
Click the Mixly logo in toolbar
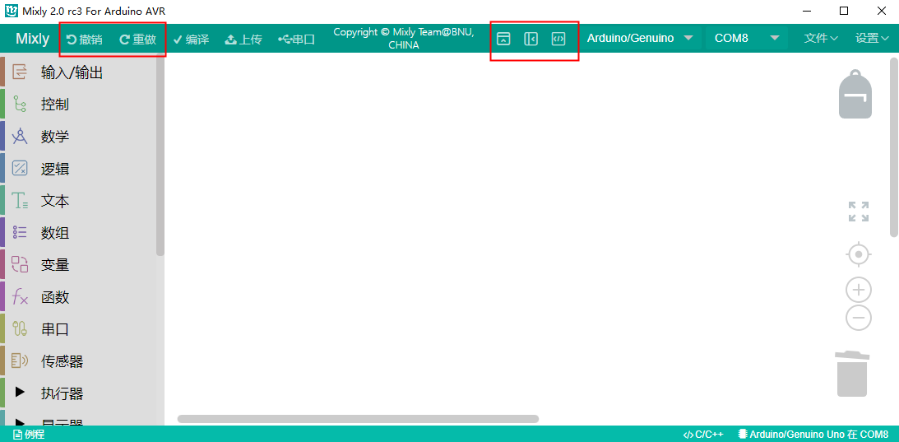click(32, 39)
